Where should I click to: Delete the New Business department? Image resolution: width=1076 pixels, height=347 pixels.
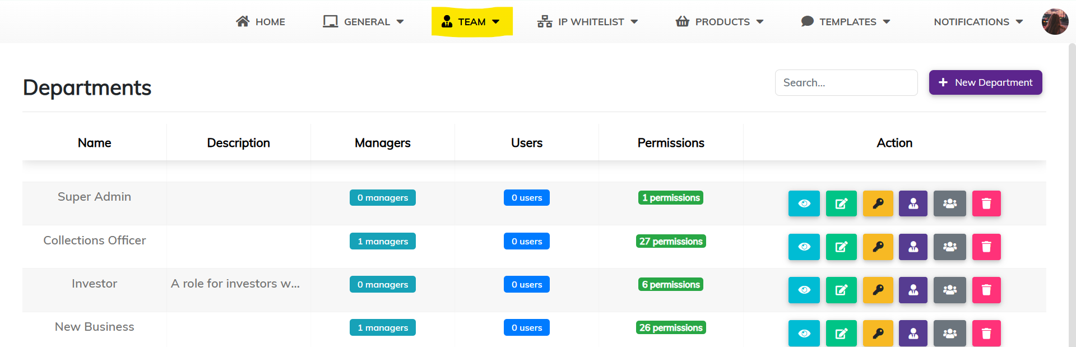986,333
